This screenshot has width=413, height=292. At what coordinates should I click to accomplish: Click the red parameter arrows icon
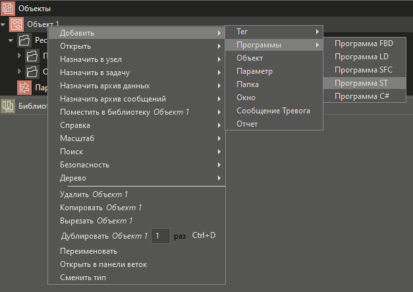(x=24, y=87)
